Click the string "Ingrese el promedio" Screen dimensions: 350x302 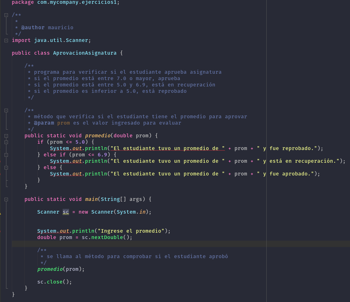click(131, 231)
